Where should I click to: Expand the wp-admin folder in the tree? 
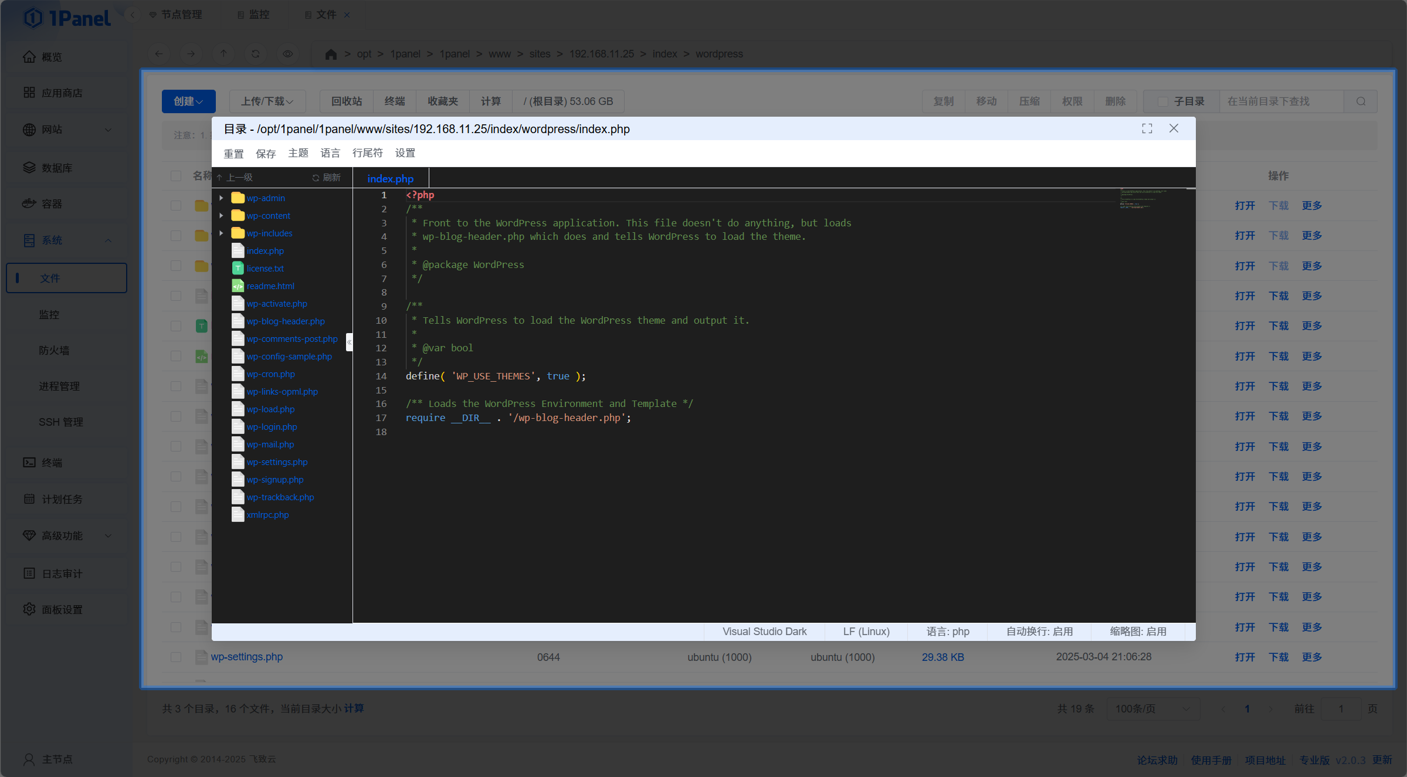click(221, 198)
